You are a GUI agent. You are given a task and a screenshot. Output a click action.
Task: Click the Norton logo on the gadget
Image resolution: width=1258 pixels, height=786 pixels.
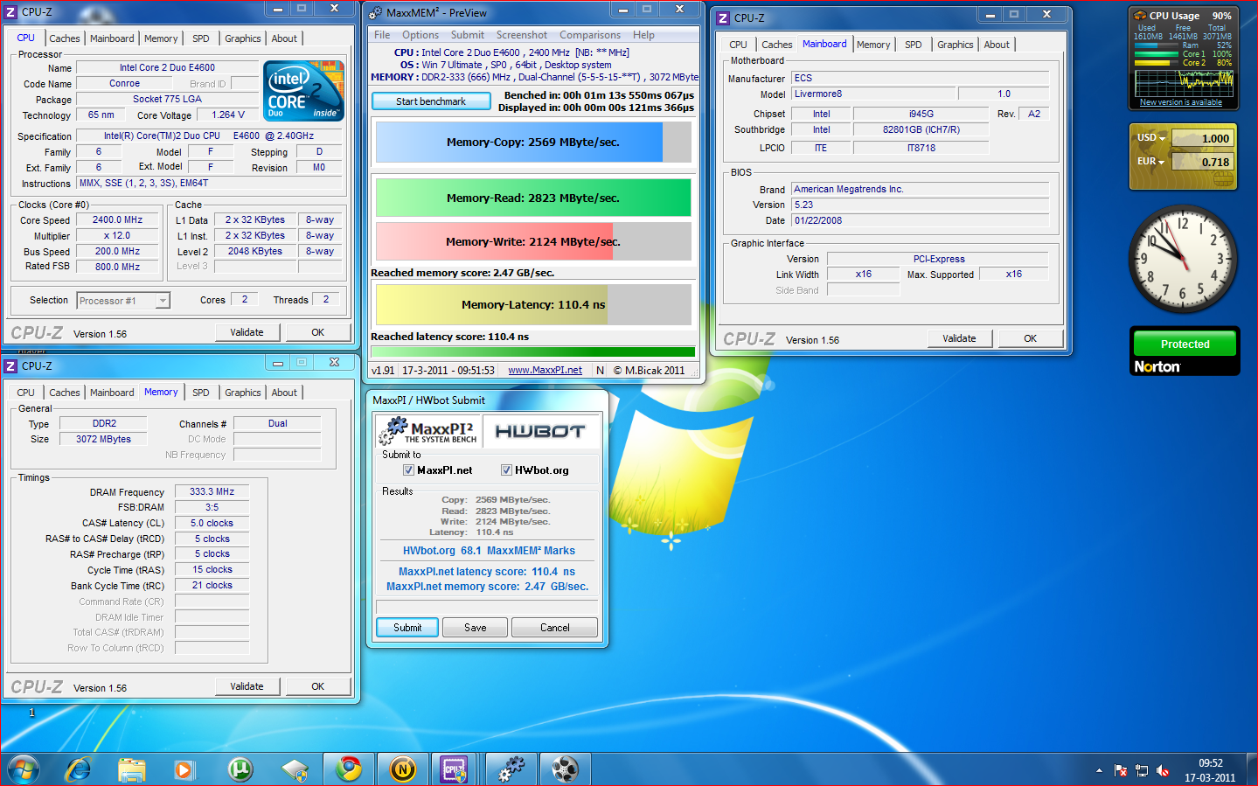coord(1157,367)
